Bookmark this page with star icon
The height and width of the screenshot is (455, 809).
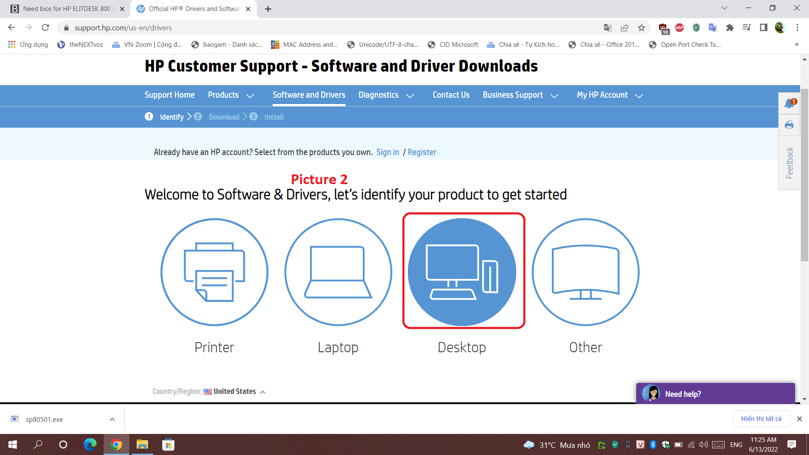tap(641, 28)
